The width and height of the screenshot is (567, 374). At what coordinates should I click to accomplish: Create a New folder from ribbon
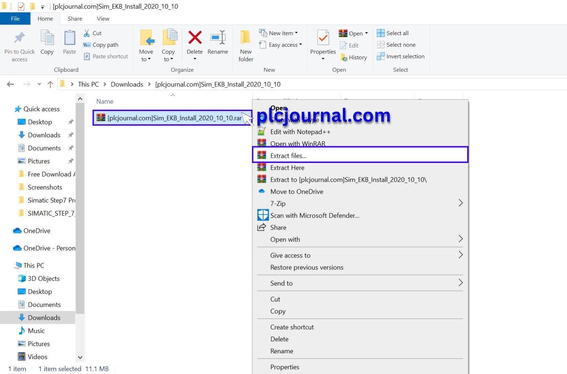246,46
